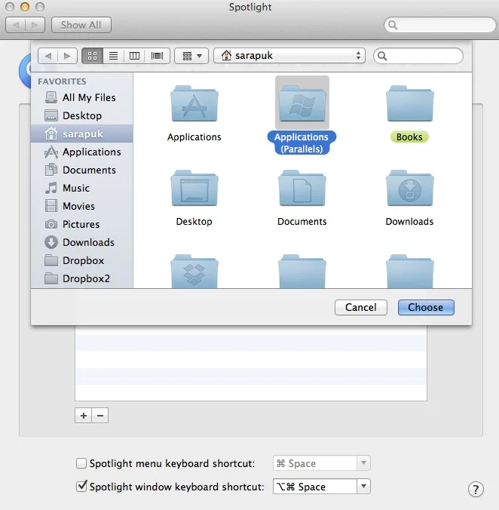
Task: Select Desktop in Favorites sidebar
Action: [x=82, y=115]
